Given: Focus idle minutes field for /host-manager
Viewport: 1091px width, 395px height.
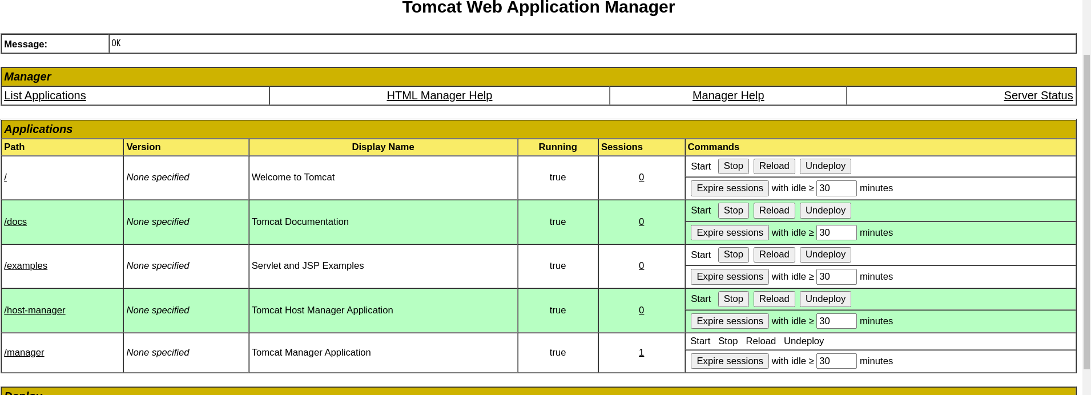Looking at the screenshot, I should (836, 321).
